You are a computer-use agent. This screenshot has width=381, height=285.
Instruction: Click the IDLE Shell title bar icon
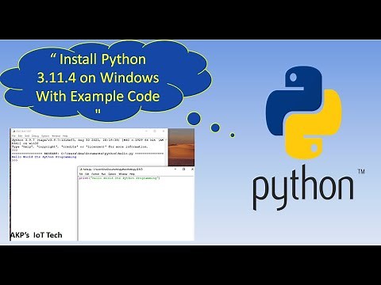point(13,131)
